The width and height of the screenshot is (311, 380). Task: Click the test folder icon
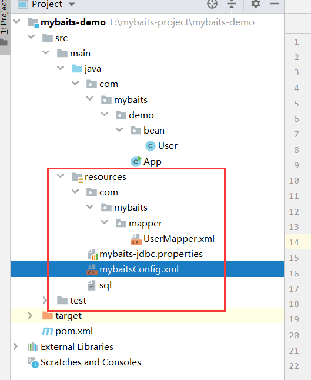pos(62,300)
